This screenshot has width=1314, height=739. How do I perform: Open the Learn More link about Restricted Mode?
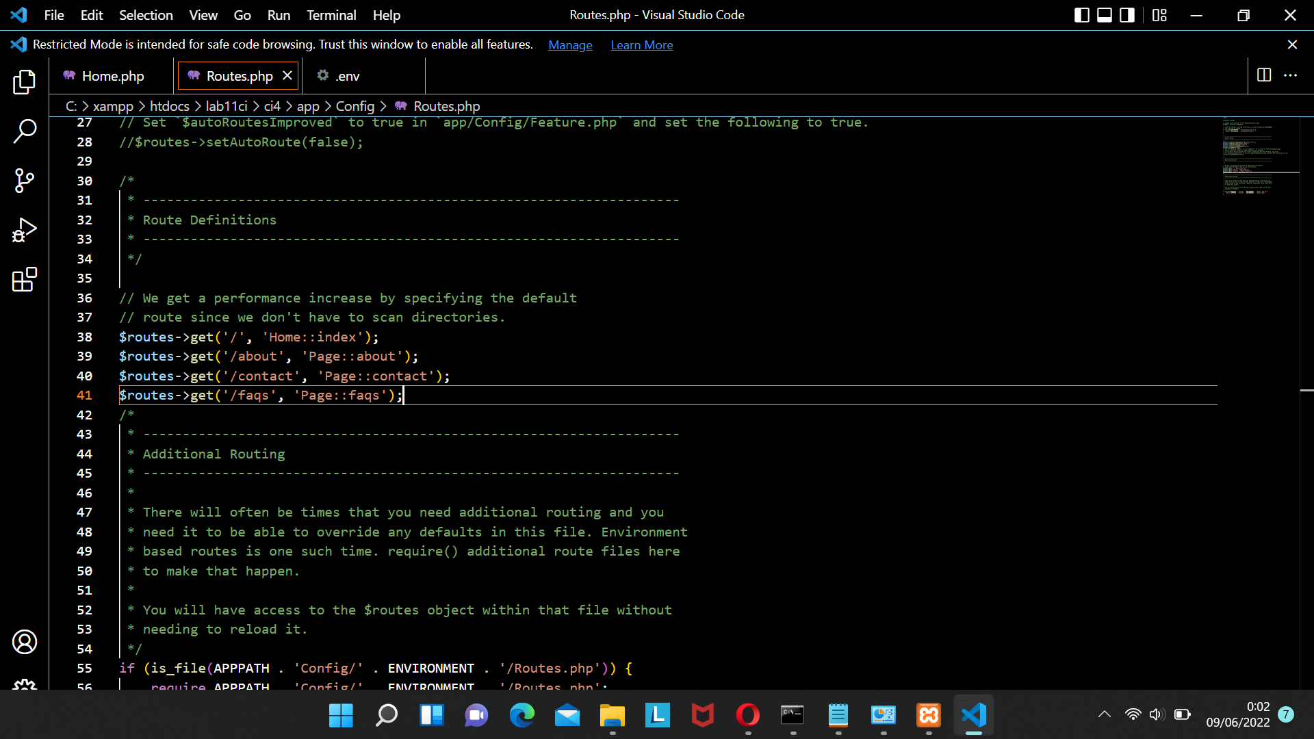[641, 44]
